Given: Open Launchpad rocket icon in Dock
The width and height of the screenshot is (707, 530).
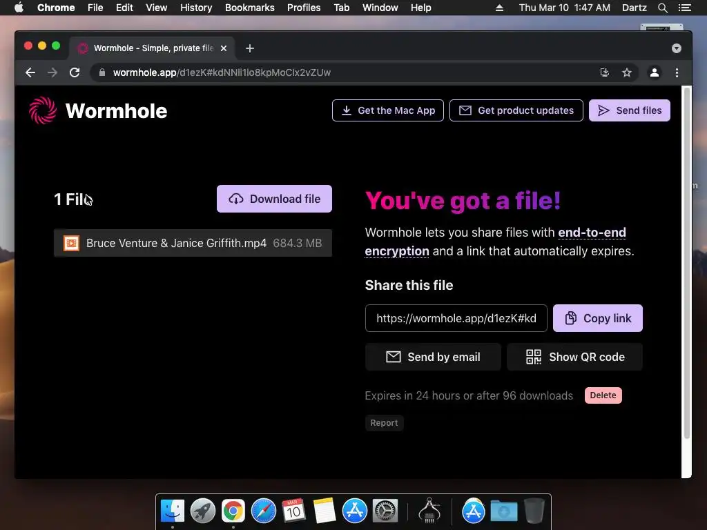Looking at the screenshot, I should (x=203, y=511).
